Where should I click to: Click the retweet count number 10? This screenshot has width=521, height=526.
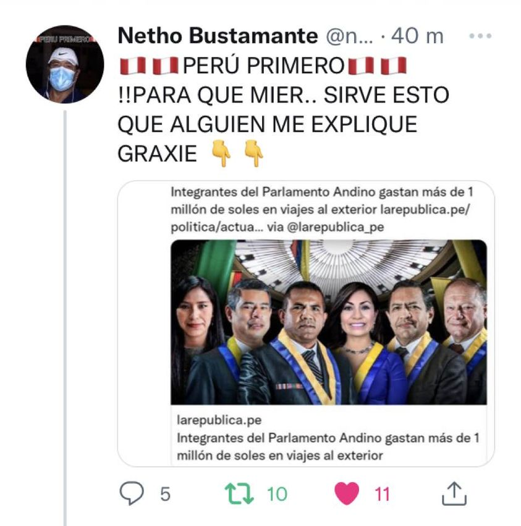[x=277, y=494]
